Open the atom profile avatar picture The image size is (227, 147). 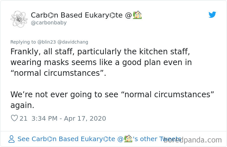[x=19, y=19]
